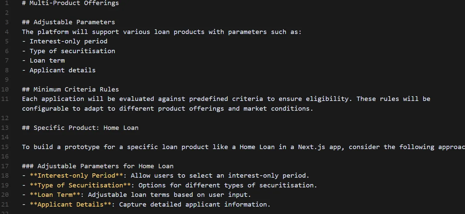The width and height of the screenshot is (465, 214).
Task: Click "### Adjustable Parameters for Home Loan" heading
Action: tap(98, 166)
